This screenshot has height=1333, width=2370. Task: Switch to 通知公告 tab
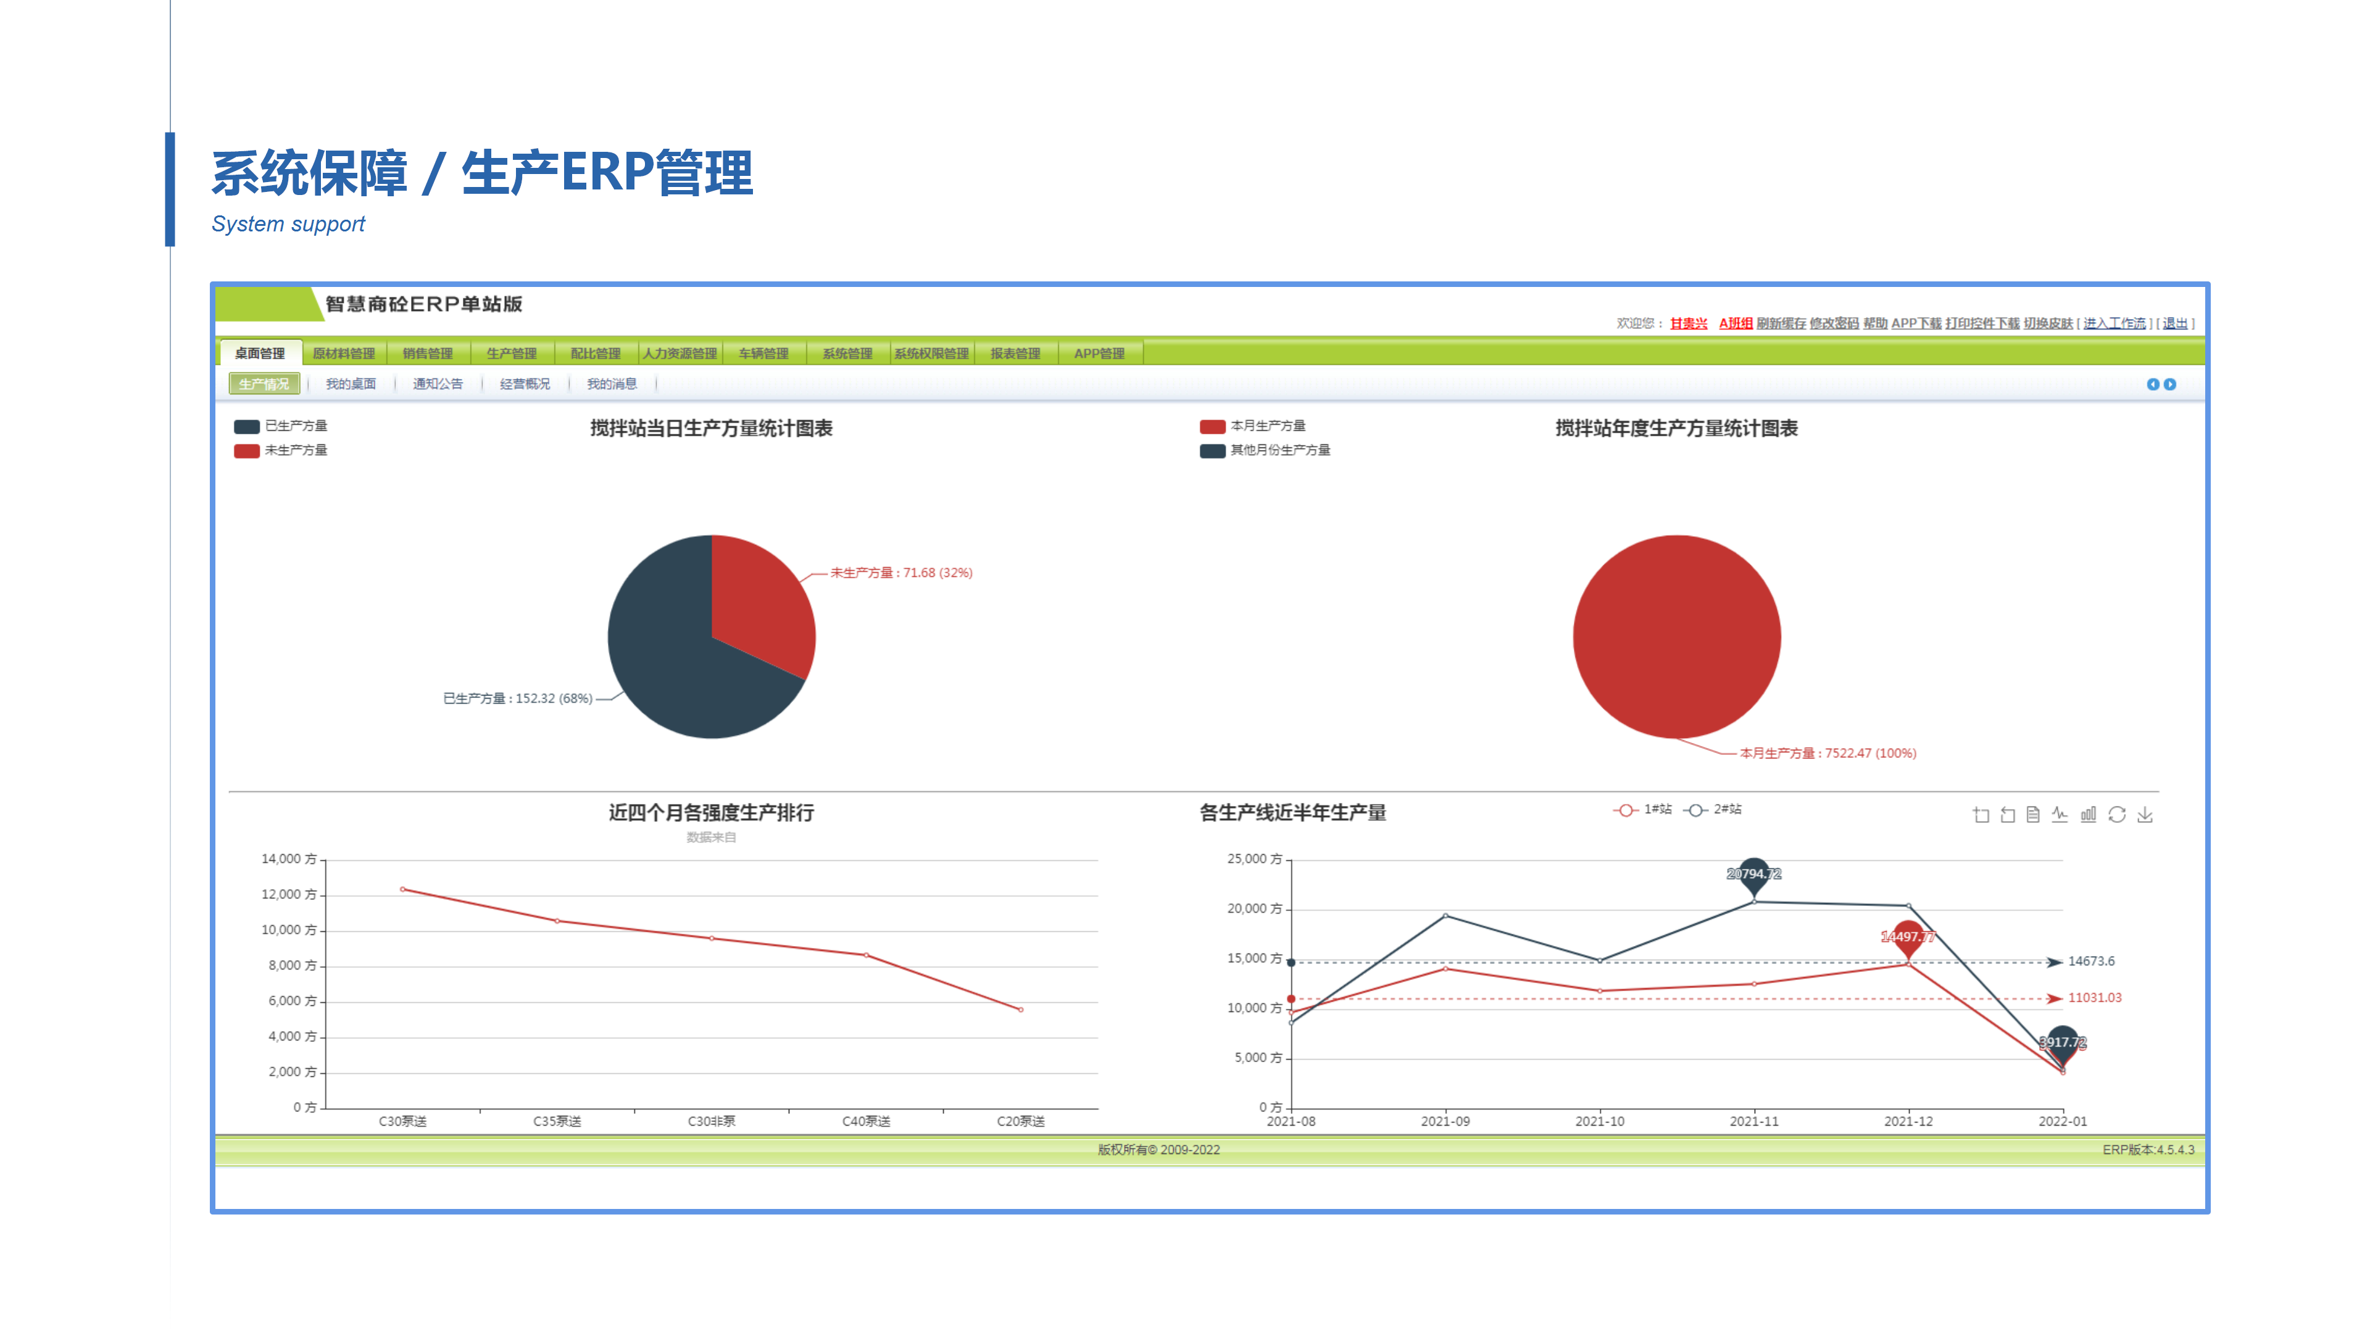coord(438,384)
